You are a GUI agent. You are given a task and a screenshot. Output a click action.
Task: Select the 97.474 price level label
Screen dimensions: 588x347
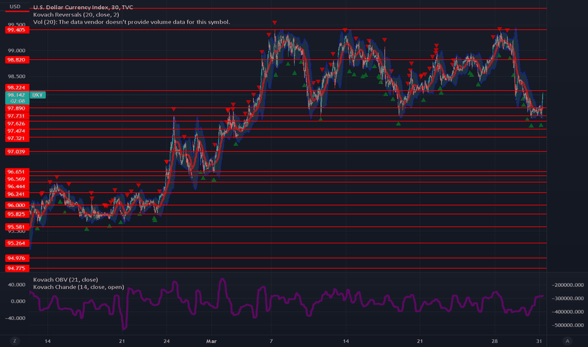(17, 131)
